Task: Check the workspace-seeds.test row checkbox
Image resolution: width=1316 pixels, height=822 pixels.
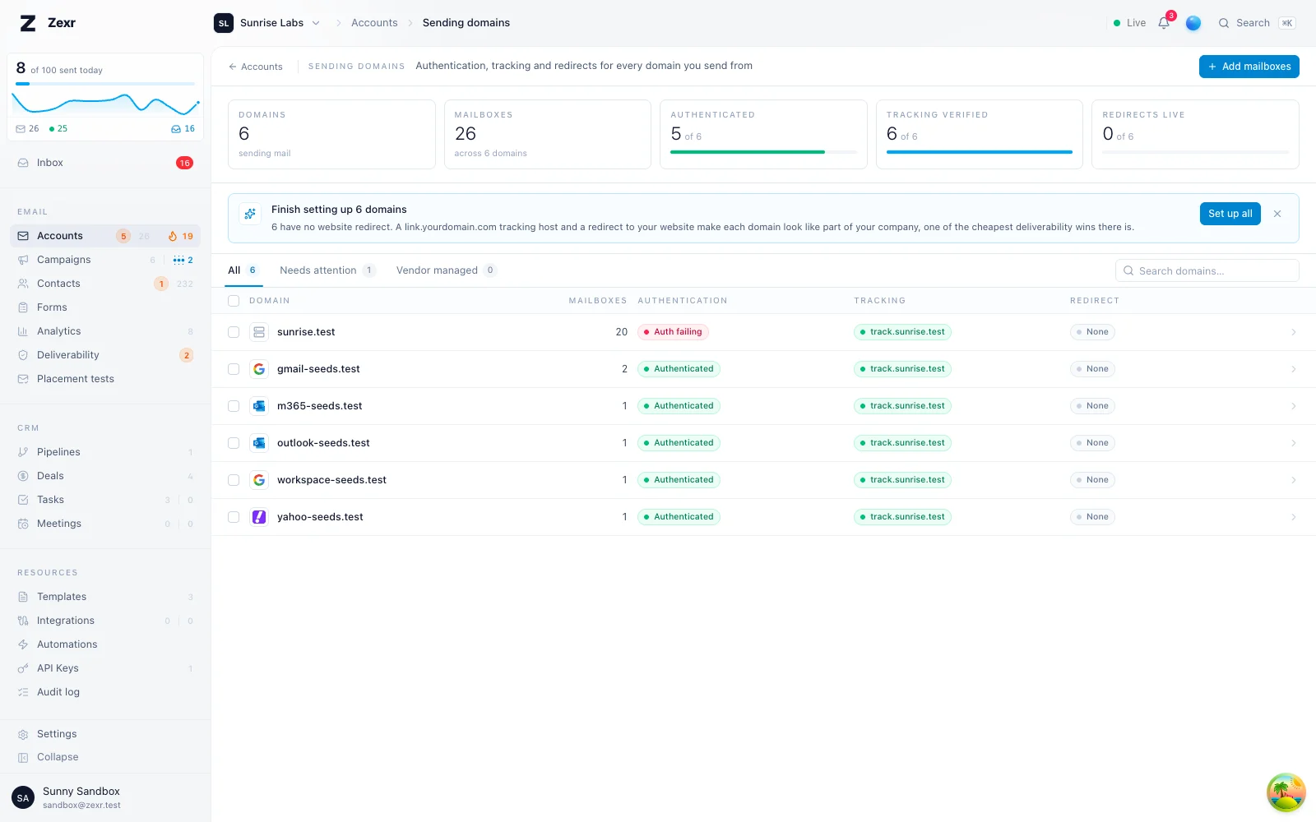Action: coord(234,480)
